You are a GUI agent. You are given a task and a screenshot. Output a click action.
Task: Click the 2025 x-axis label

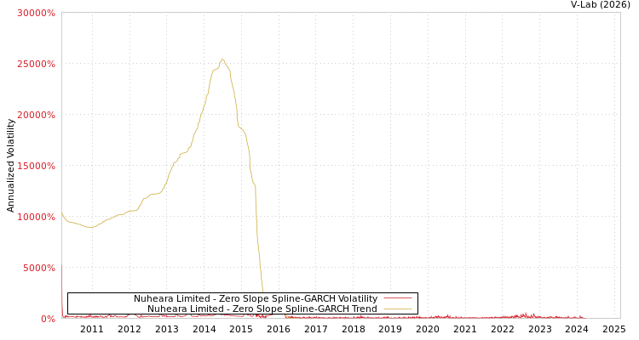614,329
